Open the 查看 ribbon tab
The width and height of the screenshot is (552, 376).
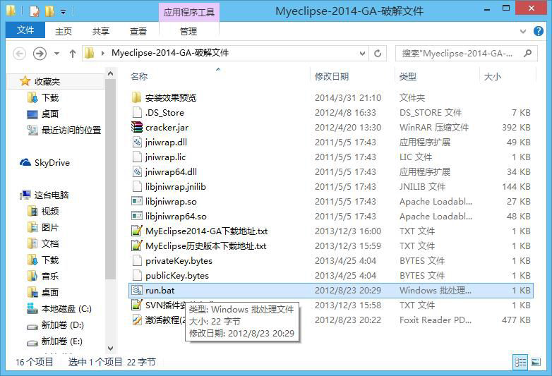click(138, 31)
